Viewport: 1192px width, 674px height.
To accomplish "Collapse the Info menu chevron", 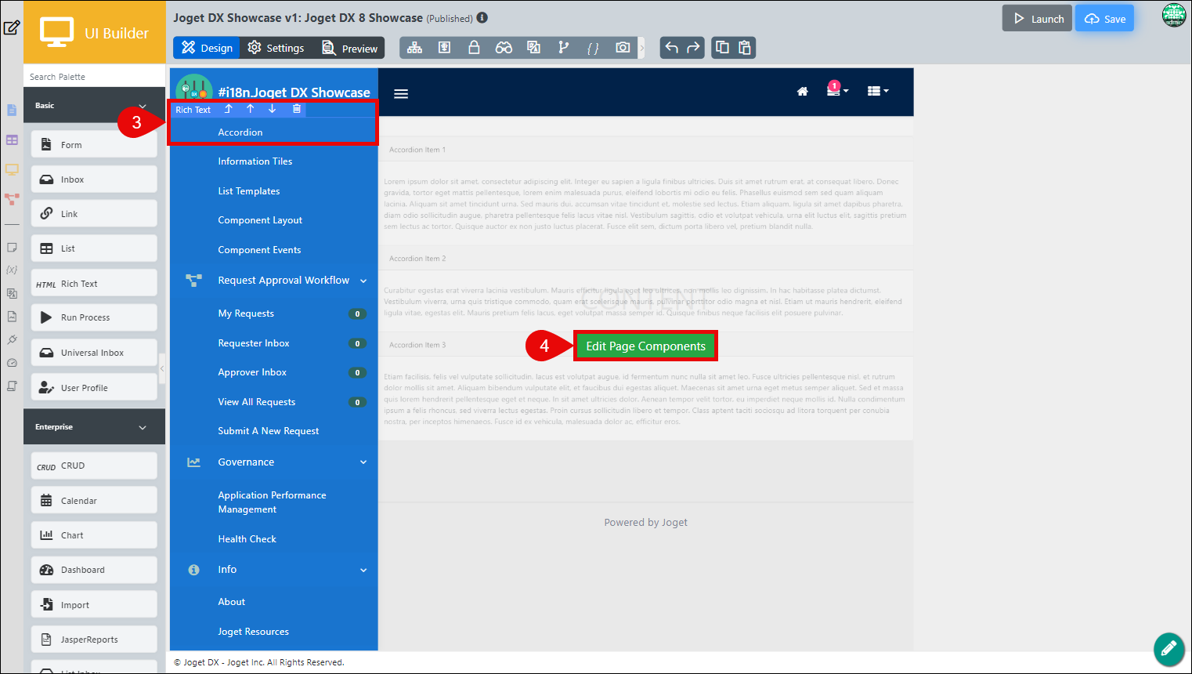I will [x=363, y=570].
